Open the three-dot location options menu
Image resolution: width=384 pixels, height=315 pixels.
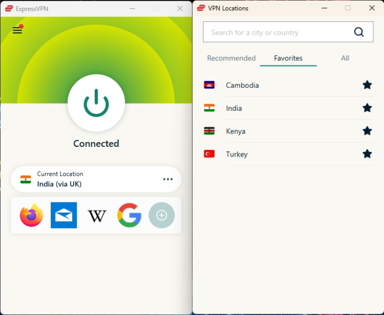(x=168, y=179)
